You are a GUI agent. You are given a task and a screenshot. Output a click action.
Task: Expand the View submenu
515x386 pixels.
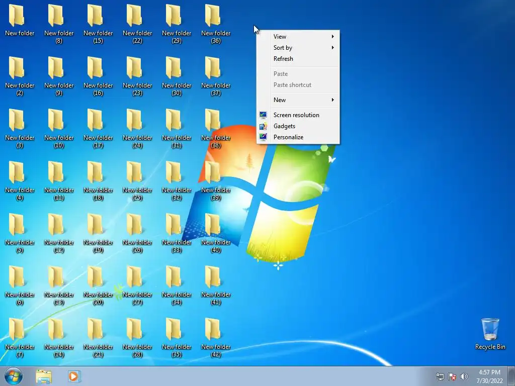pyautogui.click(x=298, y=36)
